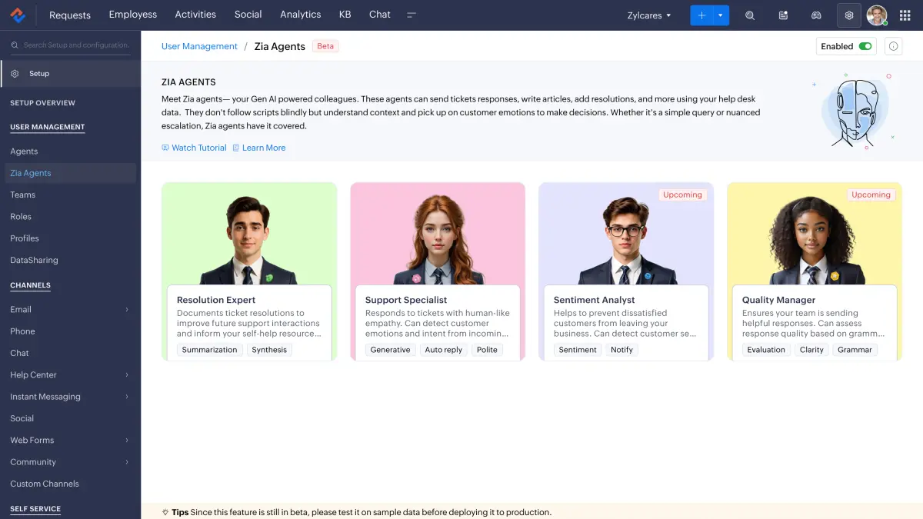
Task: Open the gamepad gamification icon
Action: click(816, 15)
